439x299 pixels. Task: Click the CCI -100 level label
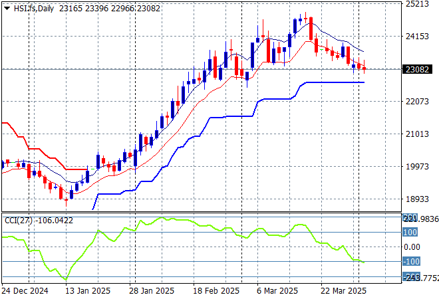click(410, 261)
